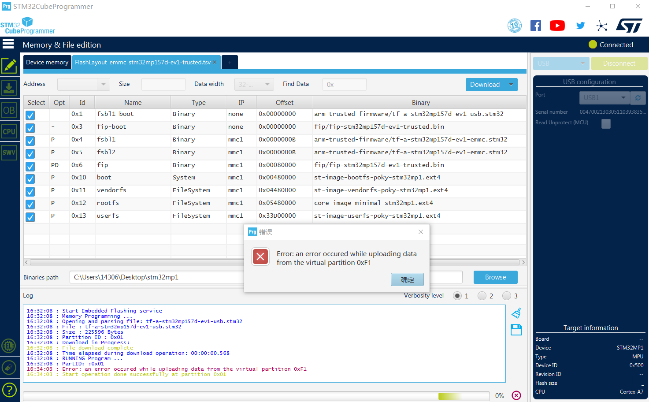Screen dimensions: 649x402
Task: Toggle the rootfs partition checkbox
Action: (x=30, y=205)
